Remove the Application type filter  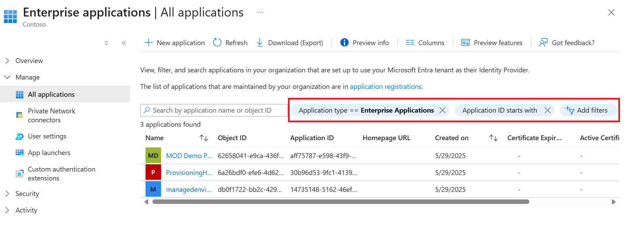(x=442, y=110)
